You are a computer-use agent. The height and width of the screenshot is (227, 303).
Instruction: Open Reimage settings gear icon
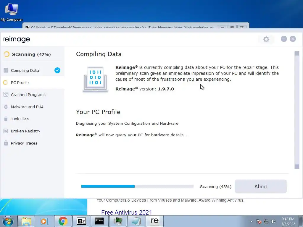click(x=266, y=39)
